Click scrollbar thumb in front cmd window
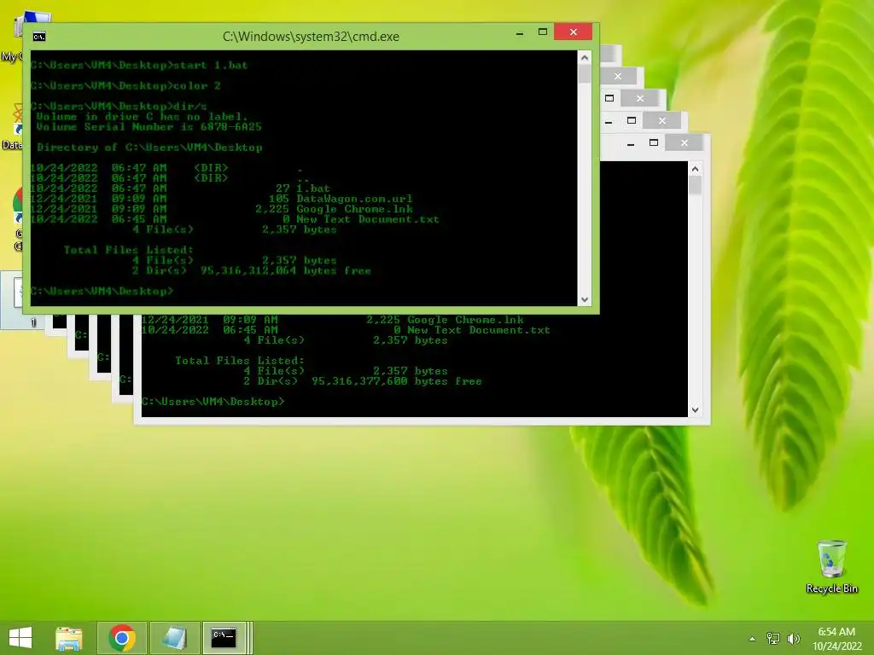Image resolution: width=874 pixels, height=655 pixels. (x=584, y=74)
